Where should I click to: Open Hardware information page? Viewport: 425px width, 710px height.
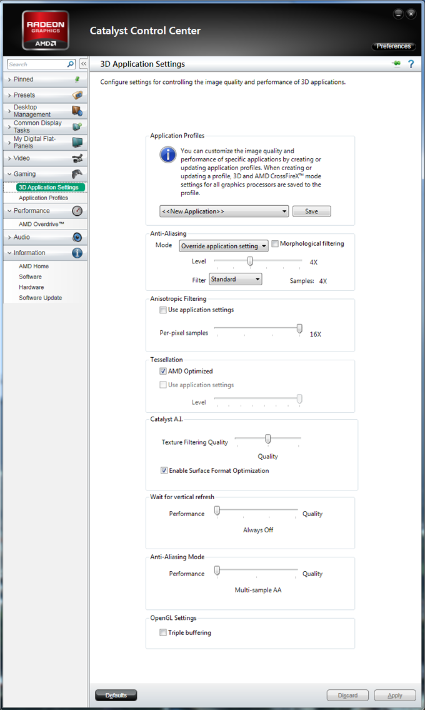[31, 288]
